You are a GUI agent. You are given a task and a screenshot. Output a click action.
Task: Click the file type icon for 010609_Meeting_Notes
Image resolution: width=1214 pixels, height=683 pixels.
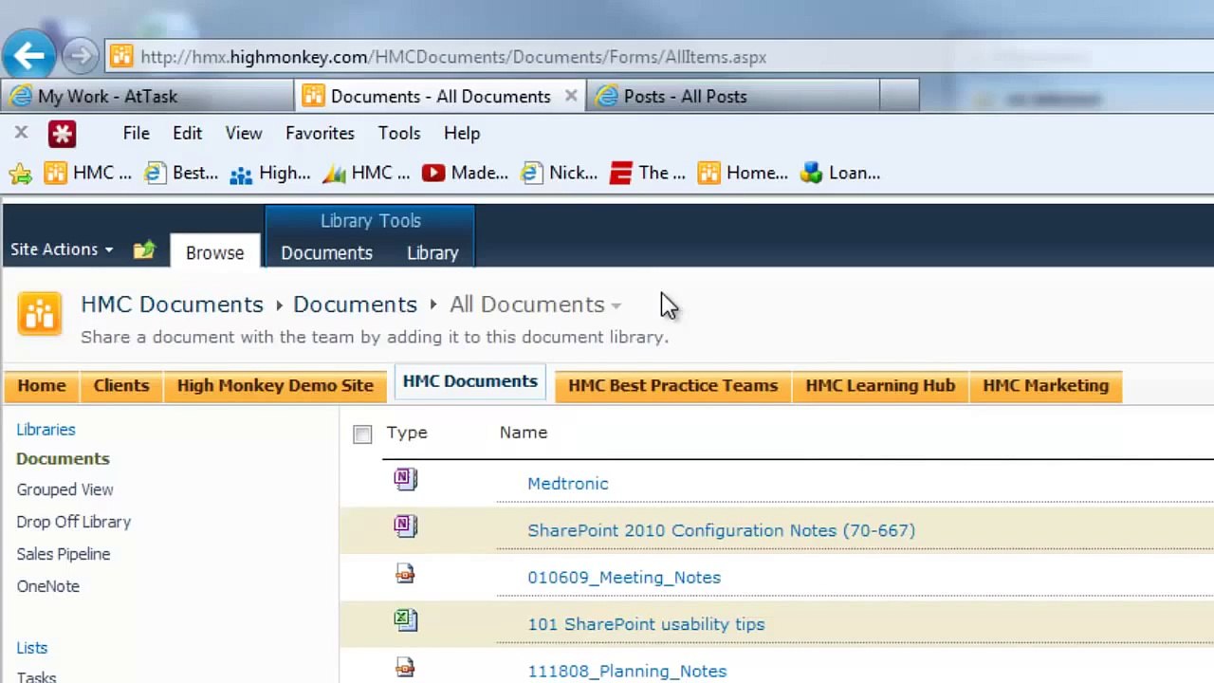pyautogui.click(x=405, y=573)
